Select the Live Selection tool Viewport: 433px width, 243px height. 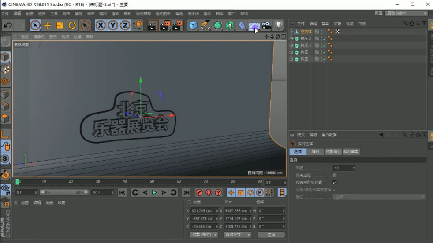coord(35,26)
